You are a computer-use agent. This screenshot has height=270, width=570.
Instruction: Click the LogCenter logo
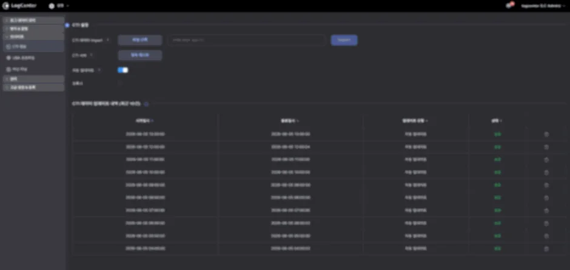tap(19, 6)
